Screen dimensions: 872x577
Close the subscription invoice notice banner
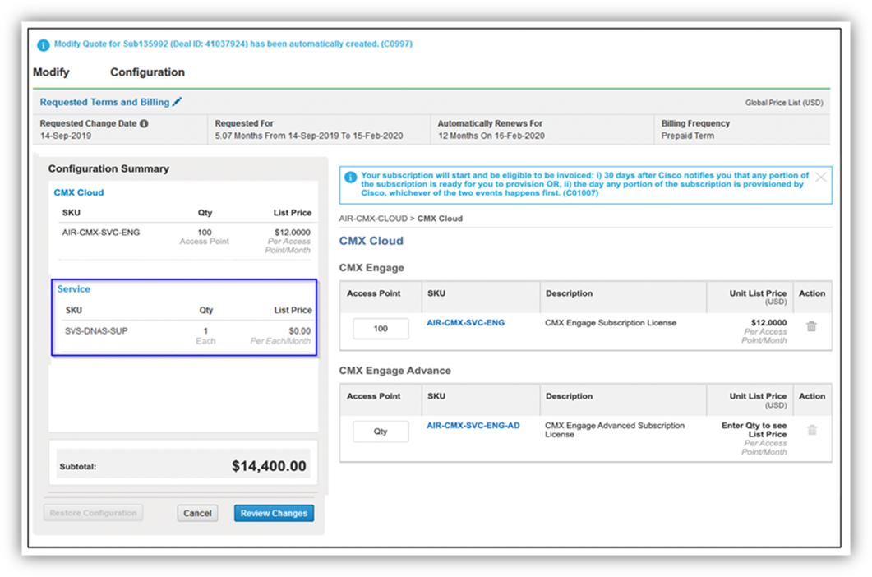click(x=821, y=178)
